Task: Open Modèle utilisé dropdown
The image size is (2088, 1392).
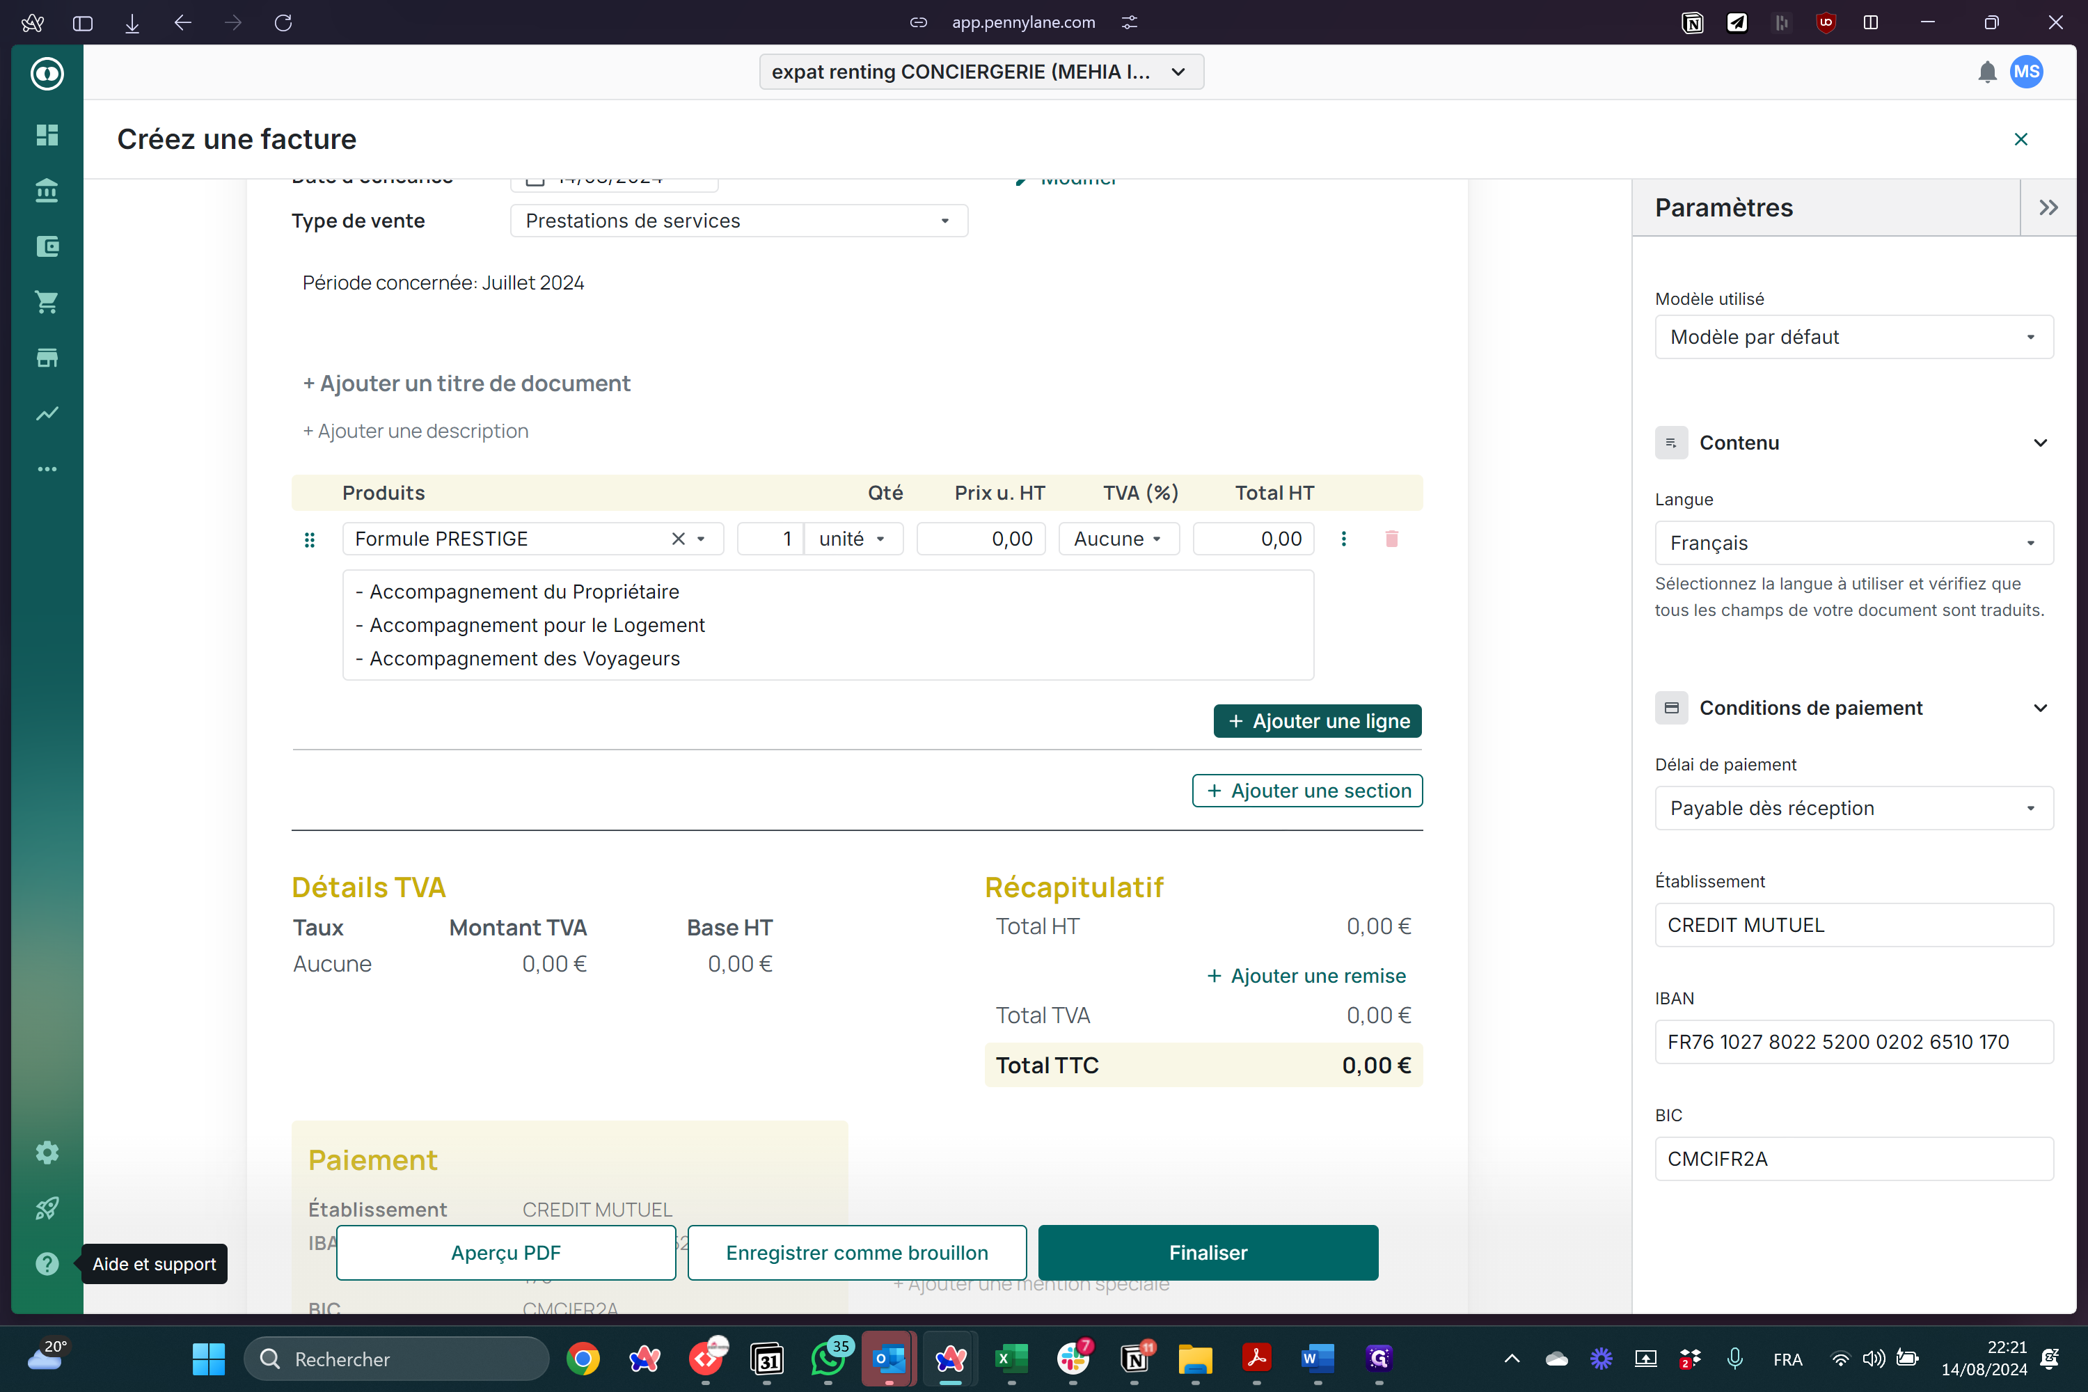Action: coord(1853,338)
